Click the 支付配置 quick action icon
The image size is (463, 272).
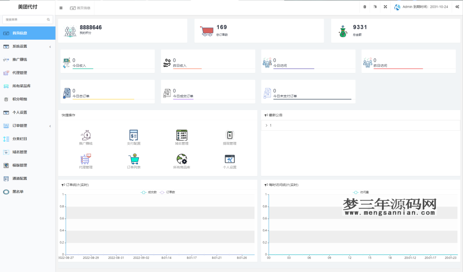[133, 135]
